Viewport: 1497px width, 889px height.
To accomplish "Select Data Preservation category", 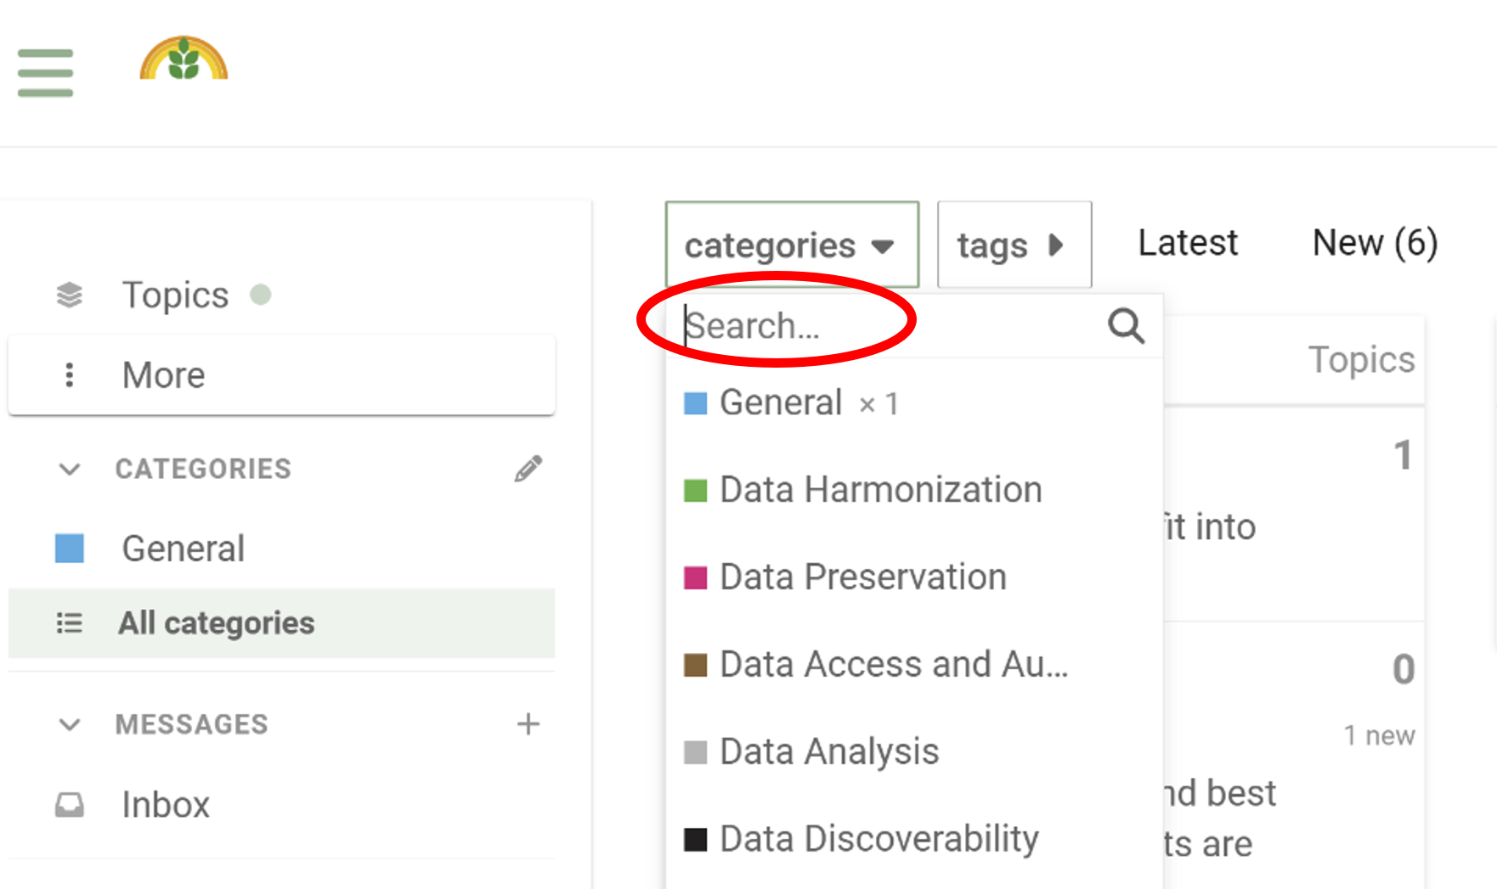I will pyautogui.click(x=914, y=577).
